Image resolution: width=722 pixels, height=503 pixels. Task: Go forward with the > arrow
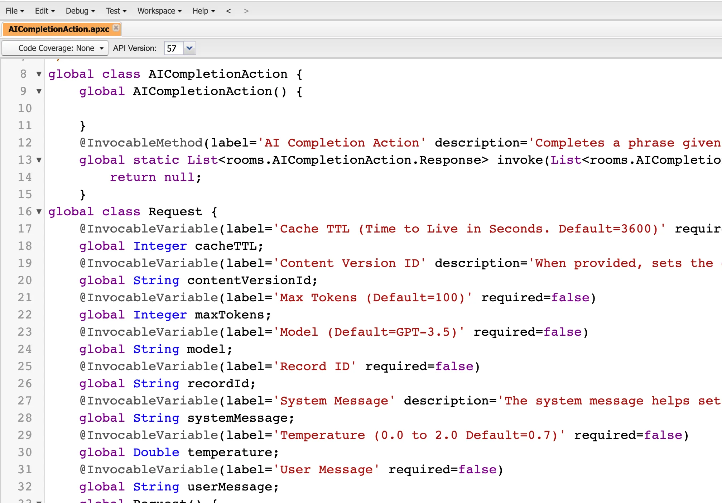pyautogui.click(x=246, y=11)
